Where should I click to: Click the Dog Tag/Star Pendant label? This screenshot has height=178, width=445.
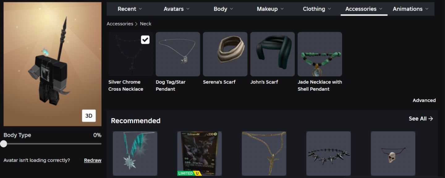[x=171, y=85]
